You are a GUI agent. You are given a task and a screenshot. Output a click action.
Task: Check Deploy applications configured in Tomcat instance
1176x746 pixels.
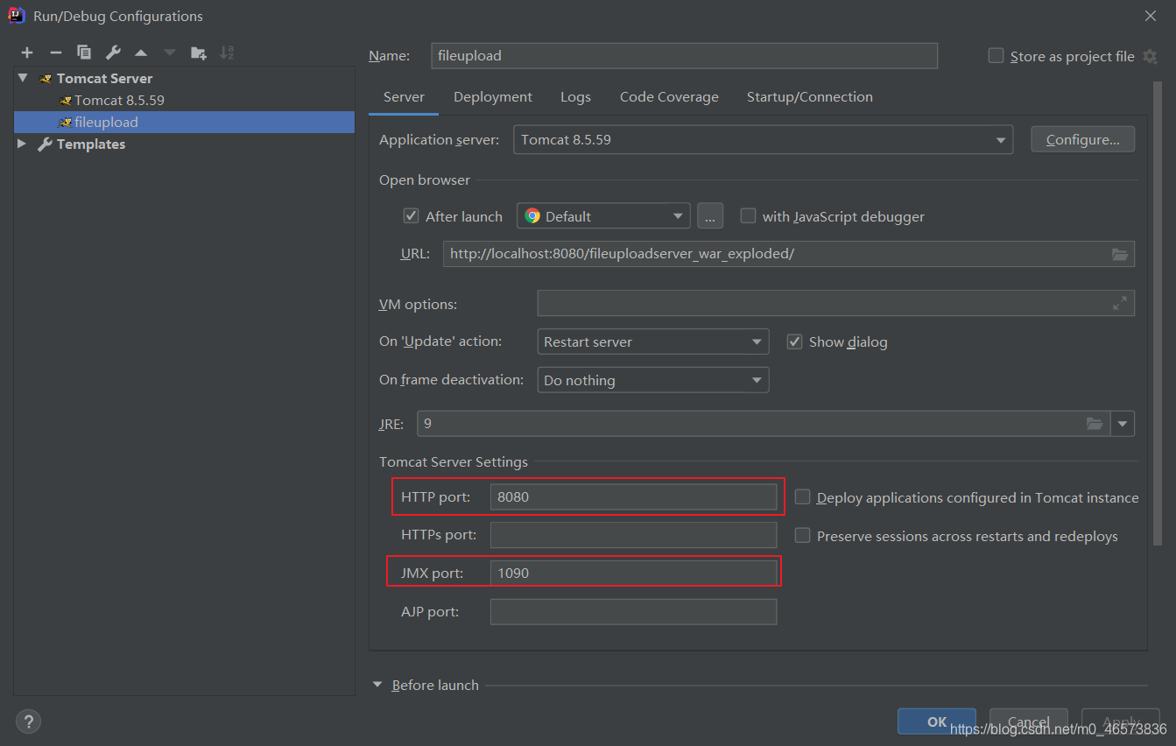click(802, 497)
